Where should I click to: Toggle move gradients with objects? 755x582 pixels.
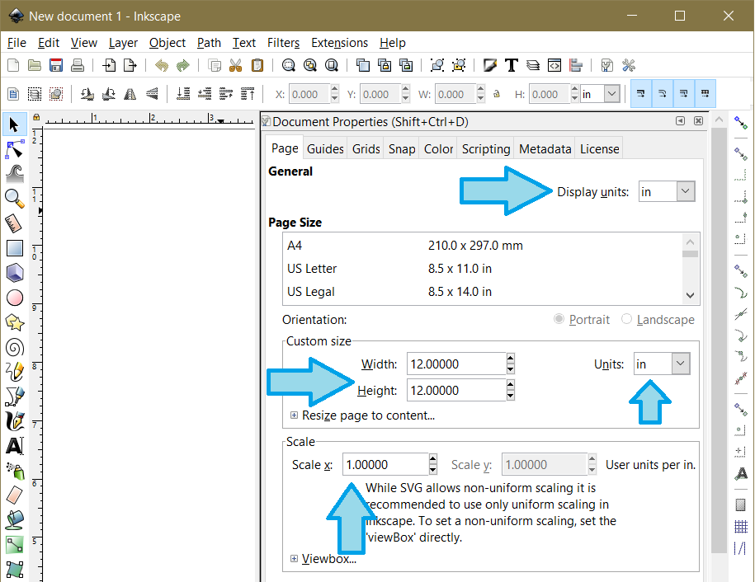684,93
